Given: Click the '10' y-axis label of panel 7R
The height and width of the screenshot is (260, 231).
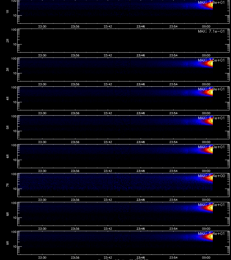Looking at the screenshot, I should 15,189.
